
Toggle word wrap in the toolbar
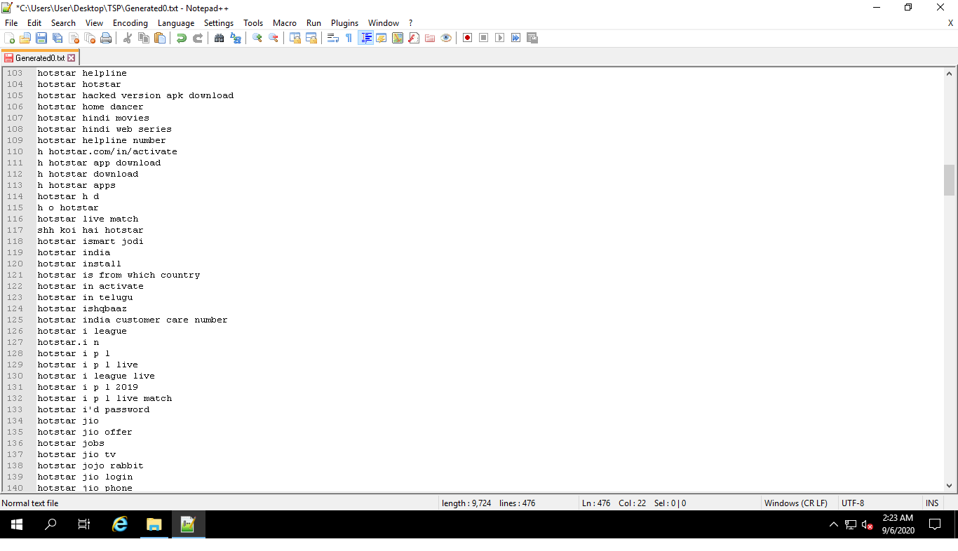tap(332, 38)
